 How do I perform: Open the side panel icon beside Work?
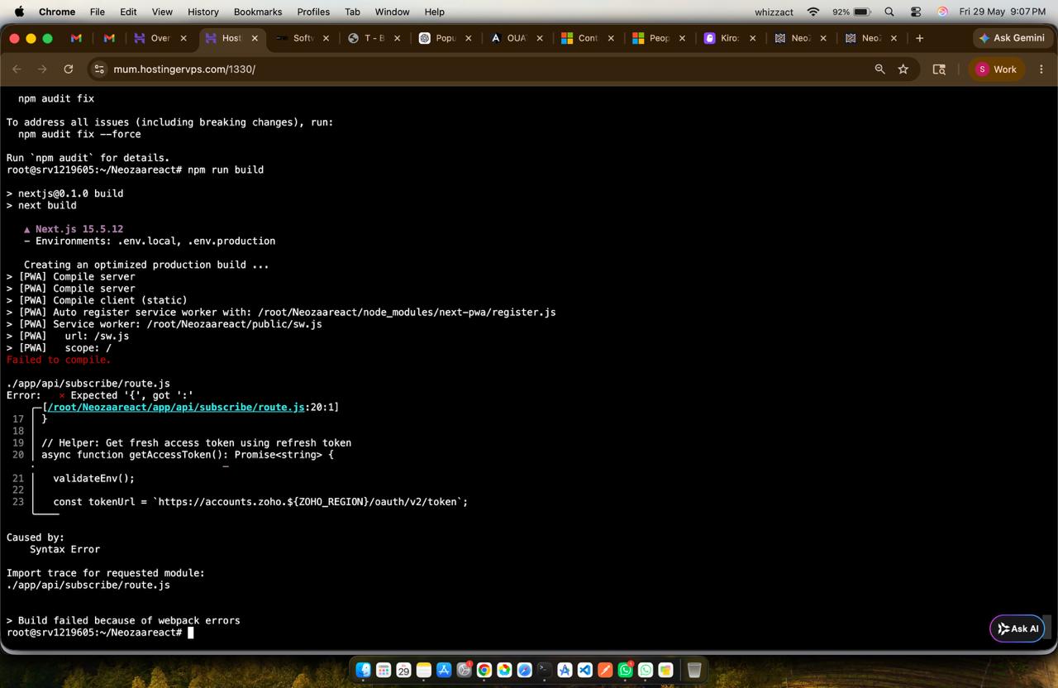point(939,69)
